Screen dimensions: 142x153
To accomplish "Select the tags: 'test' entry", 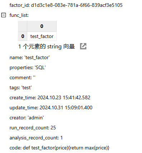I will coord(20,88).
